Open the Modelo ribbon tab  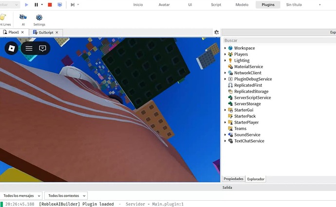tap(242, 5)
